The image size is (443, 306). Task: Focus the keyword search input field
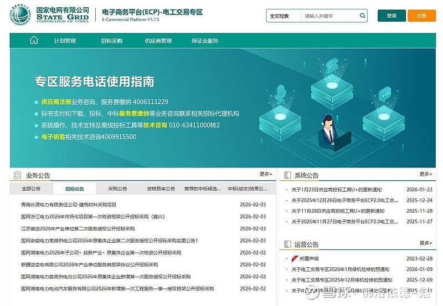coord(330,16)
